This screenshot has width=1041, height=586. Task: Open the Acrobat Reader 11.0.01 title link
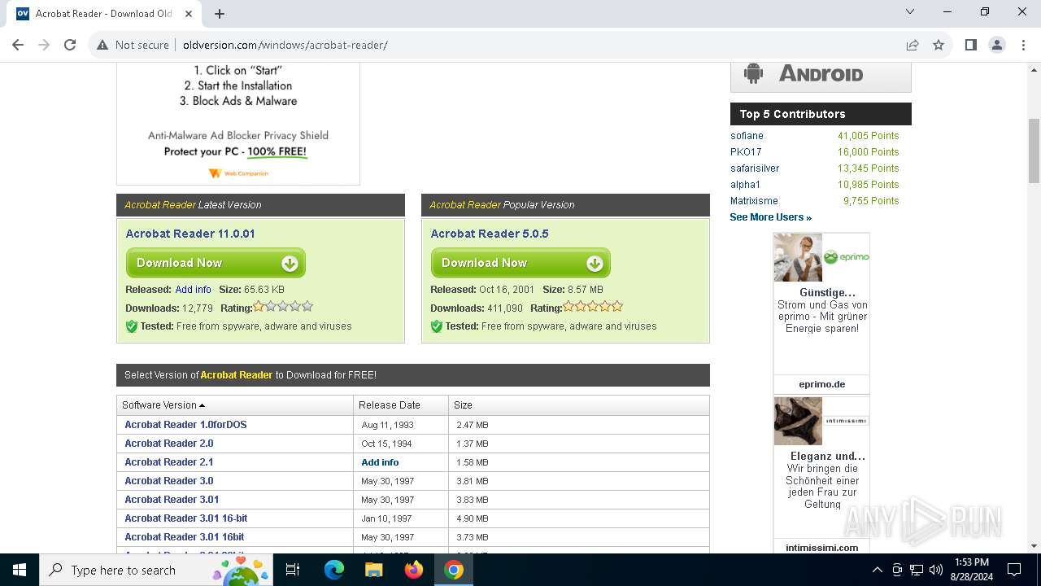click(190, 234)
